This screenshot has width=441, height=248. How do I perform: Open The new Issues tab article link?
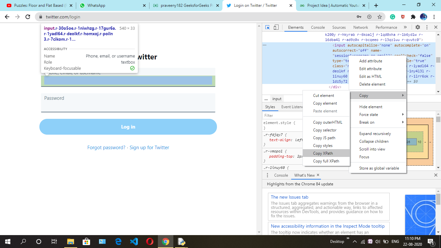point(289,197)
